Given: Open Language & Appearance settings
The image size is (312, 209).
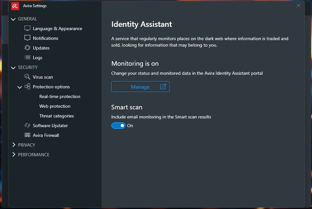Looking at the screenshot, I should coord(57,28).
